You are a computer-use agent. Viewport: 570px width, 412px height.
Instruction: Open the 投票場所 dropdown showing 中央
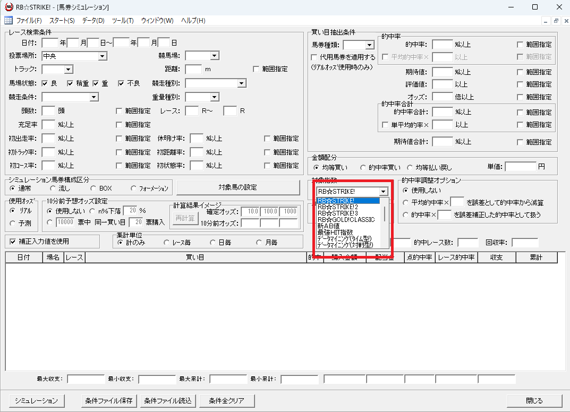103,56
